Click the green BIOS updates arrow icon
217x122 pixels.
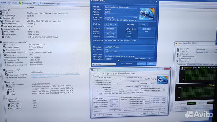click(x=20, y=3)
